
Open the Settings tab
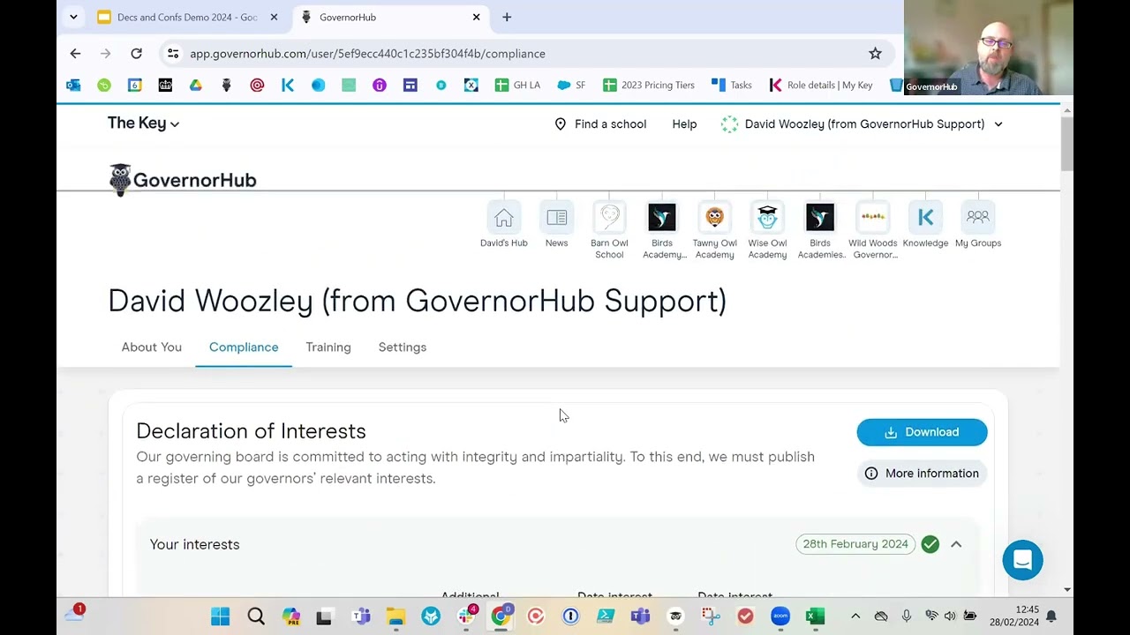403,347
